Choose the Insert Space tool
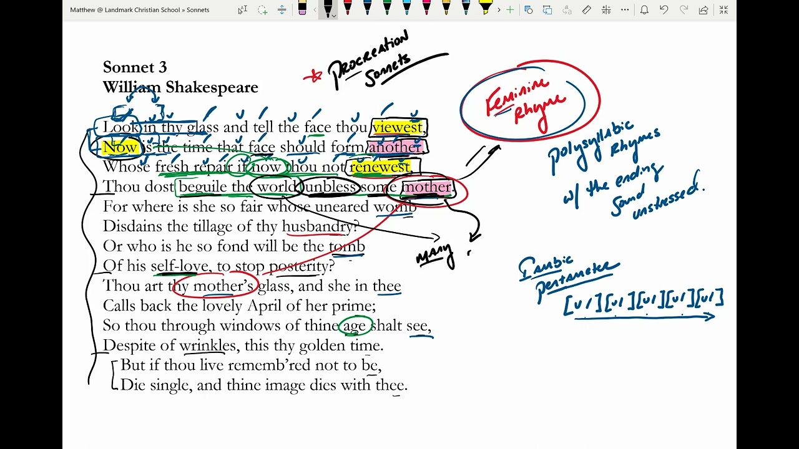 [x=282, y=10]
